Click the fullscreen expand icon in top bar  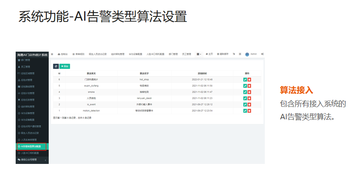tap(240, 54)
